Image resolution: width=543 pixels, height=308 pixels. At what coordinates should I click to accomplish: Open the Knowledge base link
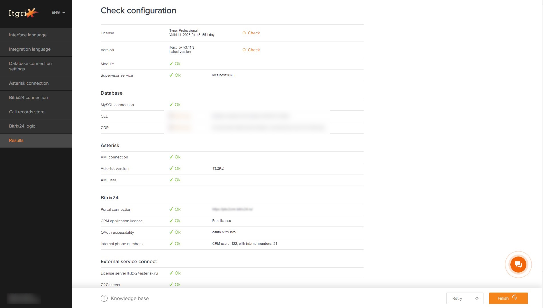[130, 298]
